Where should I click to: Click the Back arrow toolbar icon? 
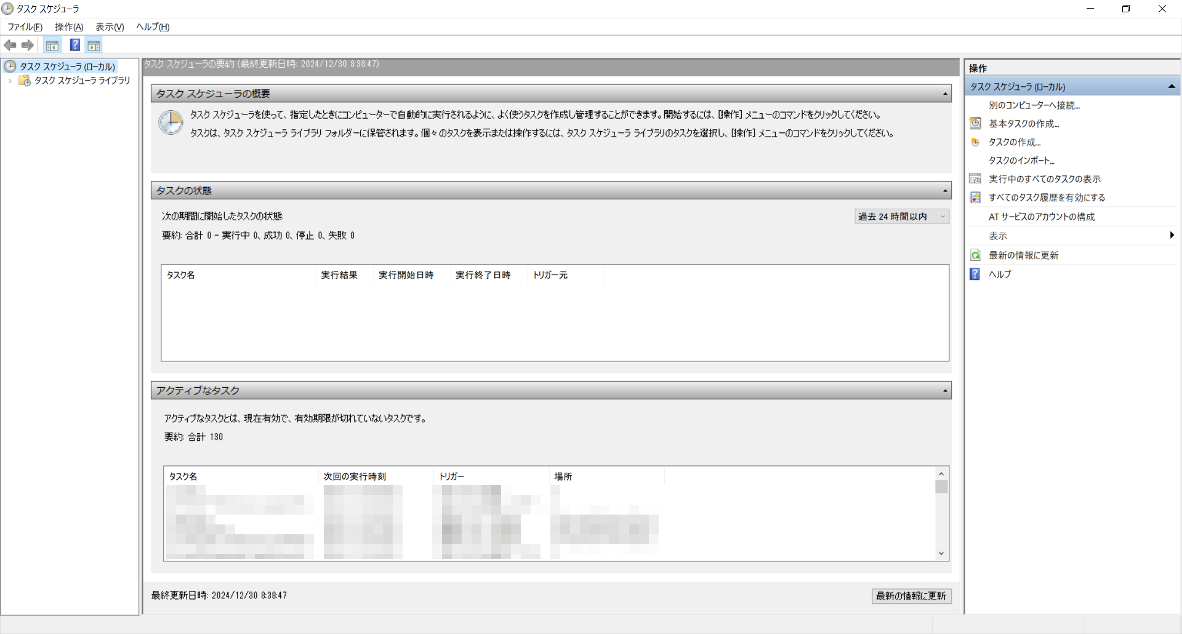(10, 45)
